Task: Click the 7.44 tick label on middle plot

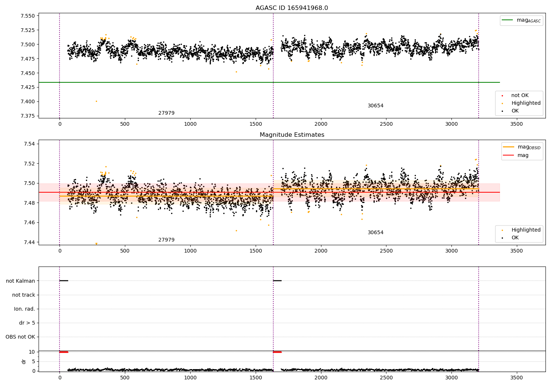Action: (29, 242)
